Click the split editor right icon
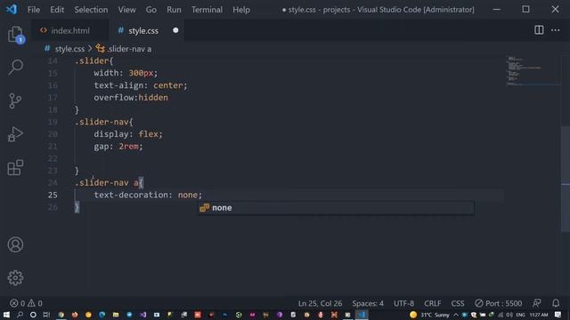This screenshot has height=320, width=570. [x=539, y=30]
